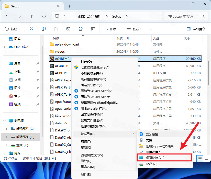The width and height of the screenshot is (211, 179).
Task: Click the chevron after Setup in address bar
Action: click(x=127, y=16)
